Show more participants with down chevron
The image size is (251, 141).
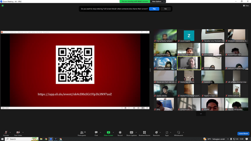click(201, 114)
